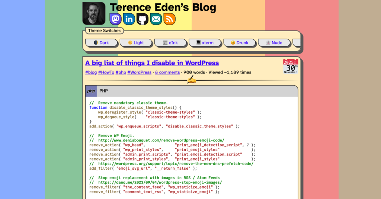Switch to the Dark theme

pos(101,43)
